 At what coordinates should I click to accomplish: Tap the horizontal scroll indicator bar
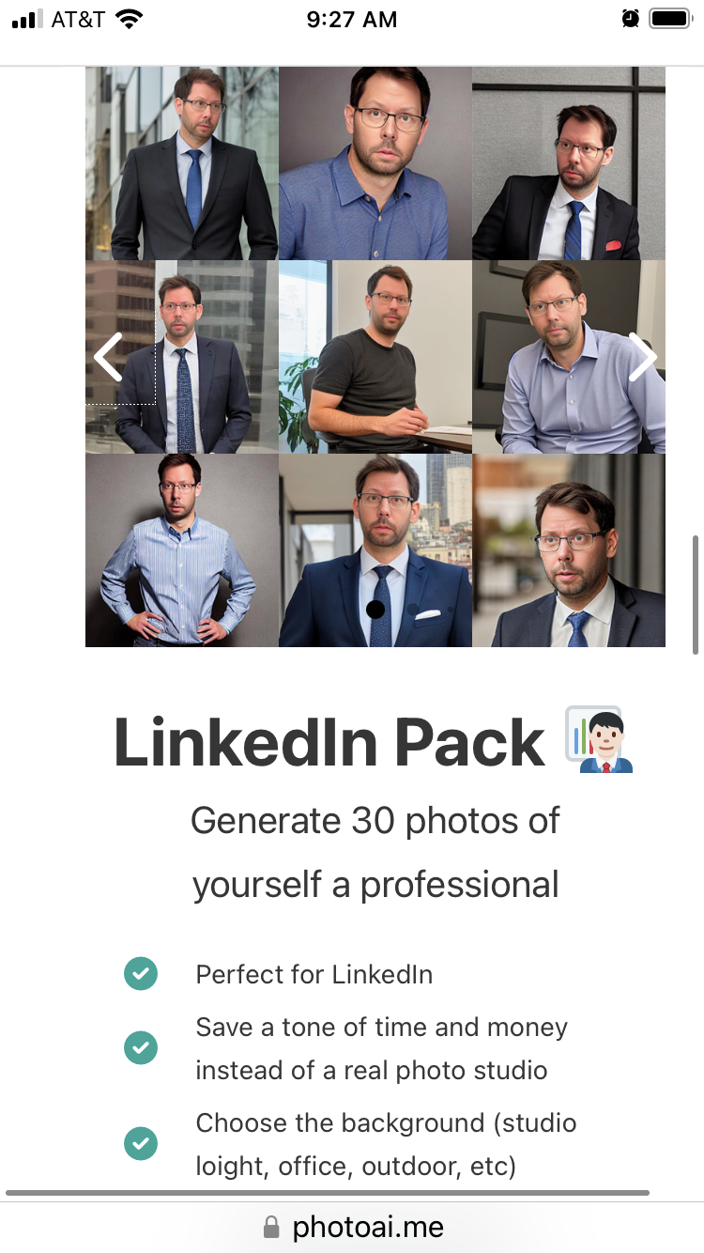pyautogui.click(x=327, y=1193)
